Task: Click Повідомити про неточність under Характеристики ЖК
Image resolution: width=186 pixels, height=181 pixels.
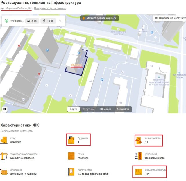Action: click(x=16, y=131)
